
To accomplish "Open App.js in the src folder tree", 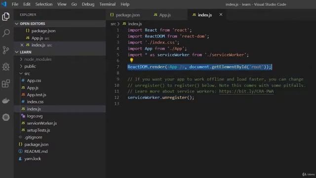I will point(33,88).
